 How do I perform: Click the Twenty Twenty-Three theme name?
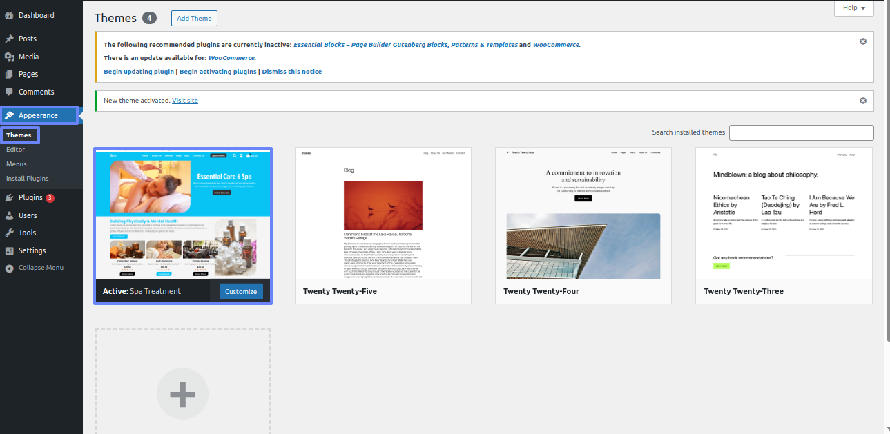pos(744,291)
